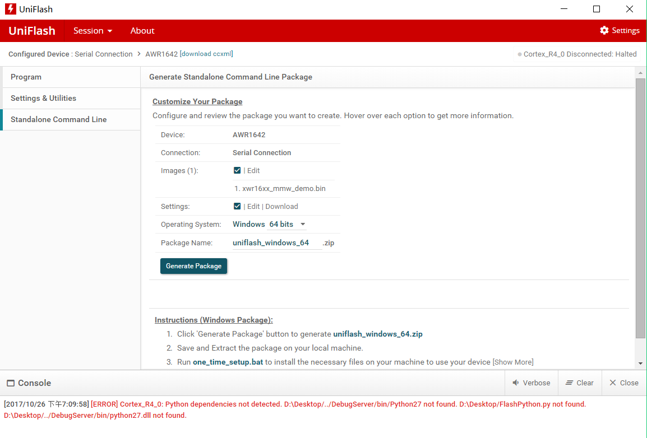The height and width of the screenshot is (438, 647).
Task: Maximize the UniFlash window
Action: coord(596,8)
